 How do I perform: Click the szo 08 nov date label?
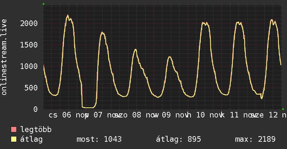(x=136, y=115)
